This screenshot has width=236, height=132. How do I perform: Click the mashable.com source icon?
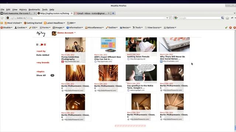click(161, 61)
